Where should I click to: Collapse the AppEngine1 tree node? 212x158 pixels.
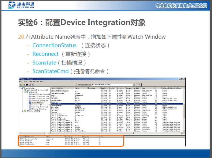25,92
